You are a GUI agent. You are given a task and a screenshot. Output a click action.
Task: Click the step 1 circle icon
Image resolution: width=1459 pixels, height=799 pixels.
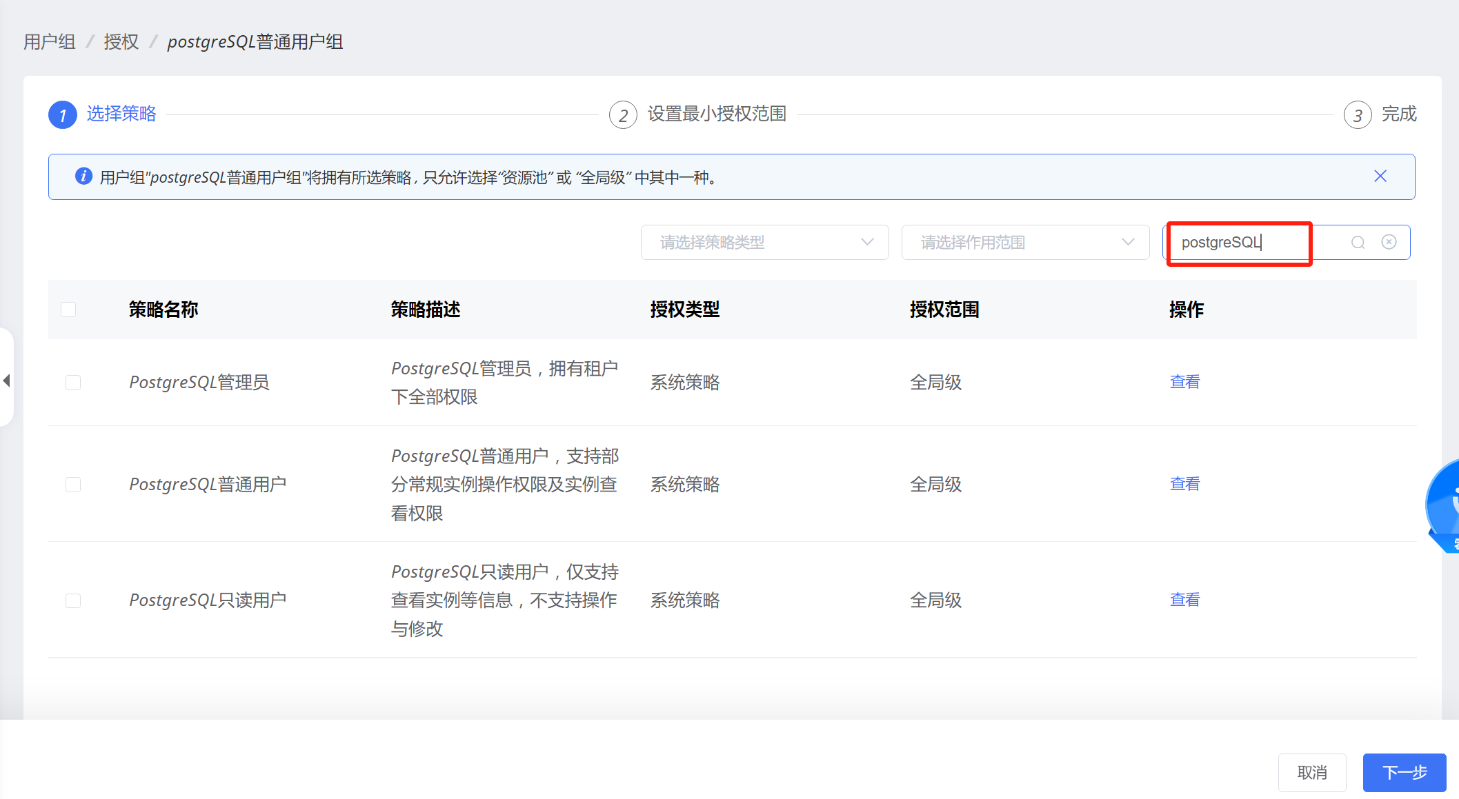(x=62, y=114)
